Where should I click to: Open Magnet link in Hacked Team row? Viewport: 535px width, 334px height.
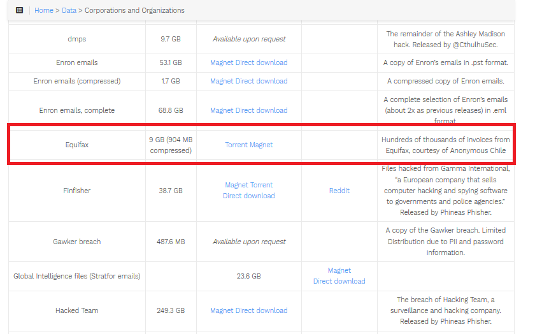click(x=222, y=310)
